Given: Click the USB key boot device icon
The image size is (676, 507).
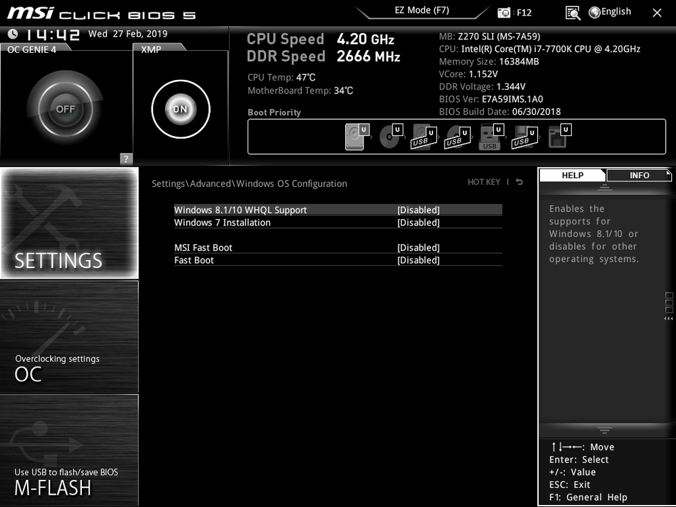Looking at the screenshot, I should [x=490, y=137].
